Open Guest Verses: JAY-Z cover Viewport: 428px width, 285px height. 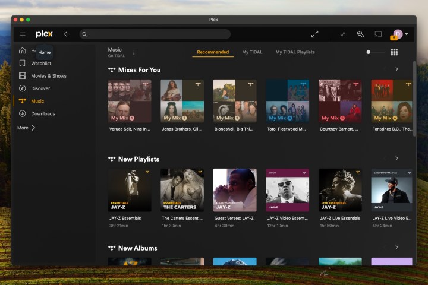pyautogui.click(x=235, y=190)
